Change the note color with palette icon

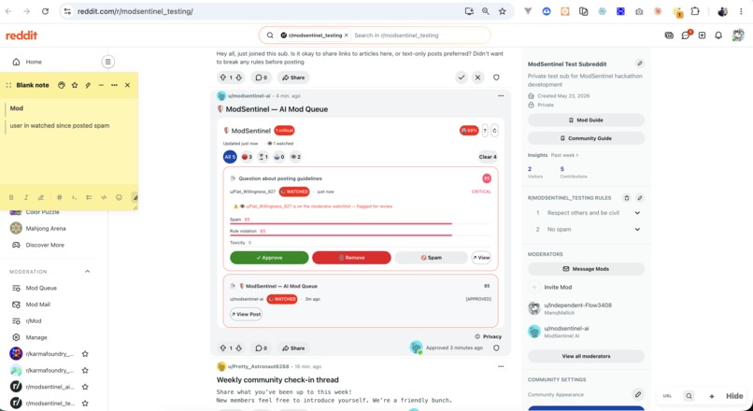62,85
